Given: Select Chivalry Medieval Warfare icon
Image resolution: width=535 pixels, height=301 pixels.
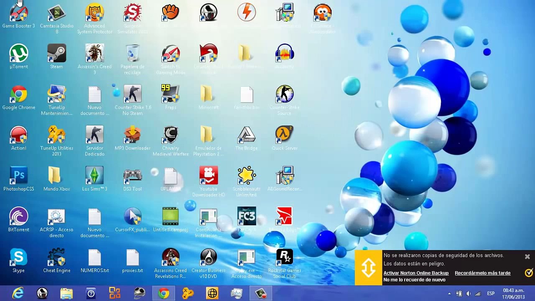Looking at the screenshot, I should (x=171, y=141).
